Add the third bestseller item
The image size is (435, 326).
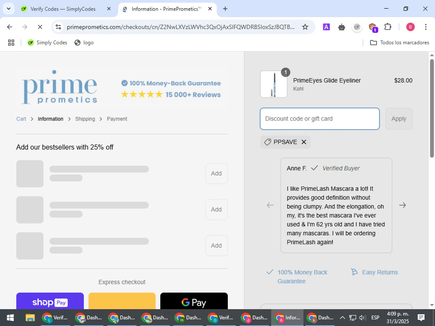click(216, 245)
